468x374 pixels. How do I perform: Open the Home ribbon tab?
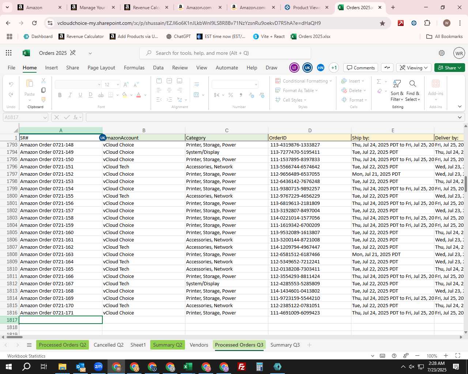coord(30,68)
